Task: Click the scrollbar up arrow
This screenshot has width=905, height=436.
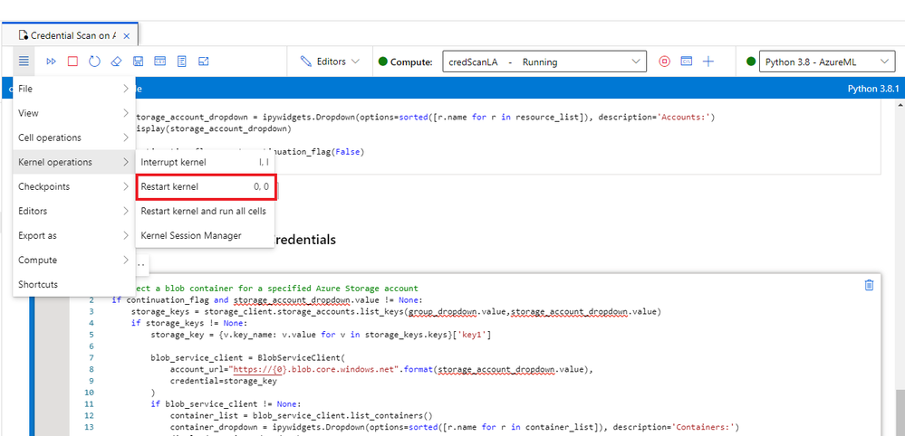Action: (900, 105)
